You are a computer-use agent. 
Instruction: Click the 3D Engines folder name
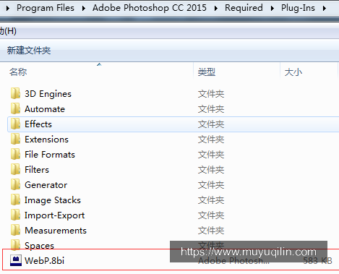48,94
